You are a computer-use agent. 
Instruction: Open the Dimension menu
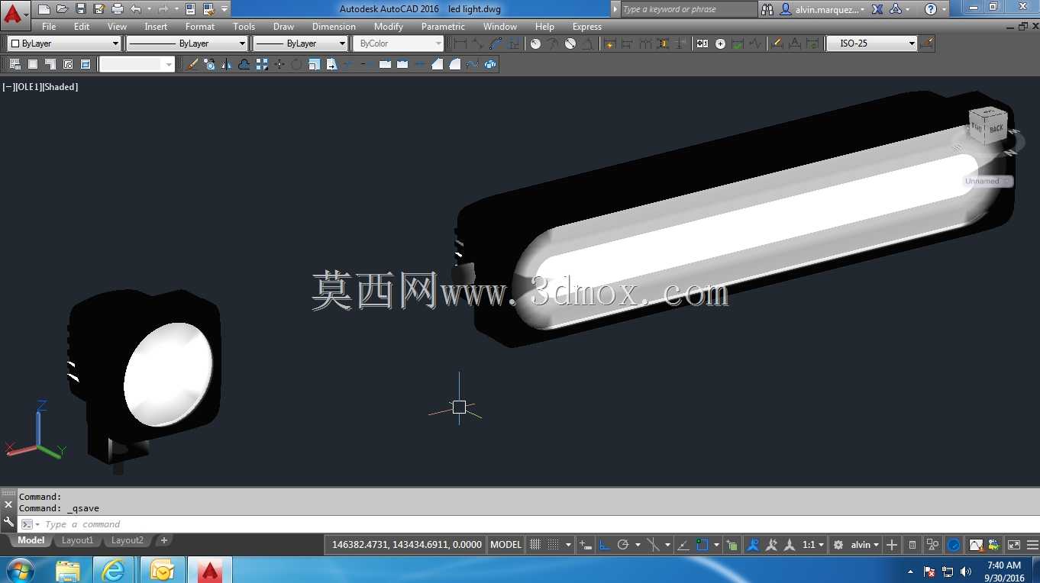[x=334, y=27]
